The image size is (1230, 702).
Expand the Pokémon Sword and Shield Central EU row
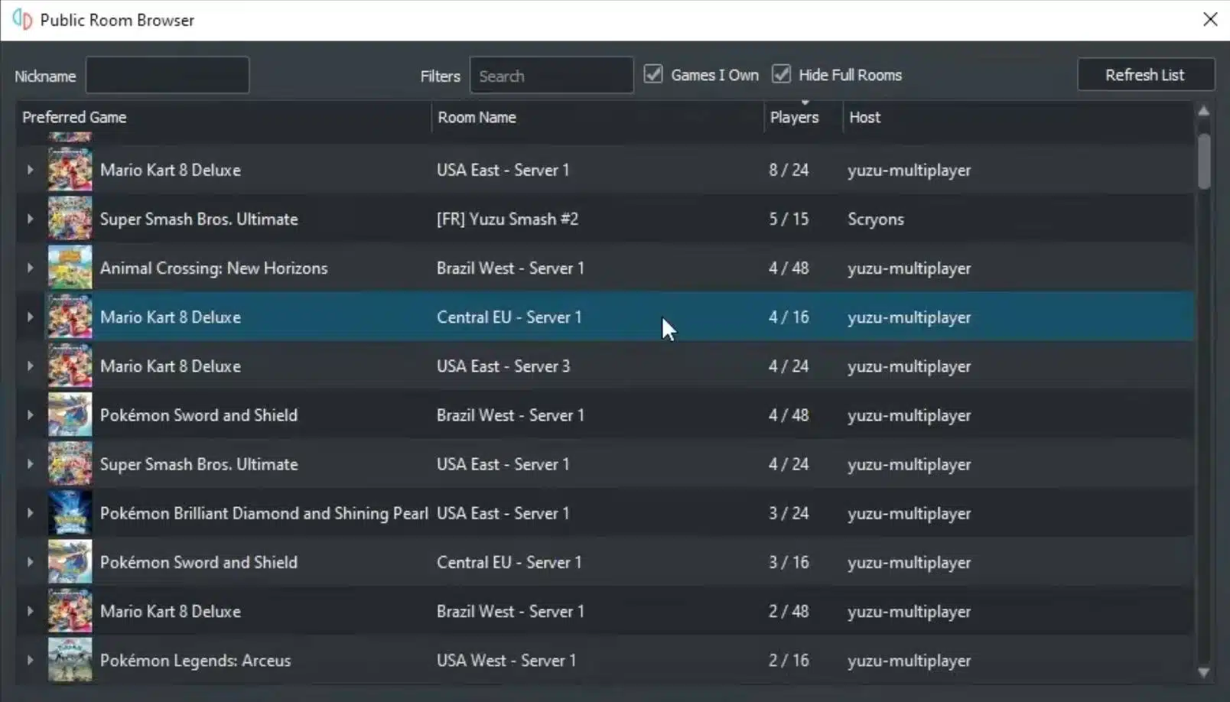[x=30, y=561]
